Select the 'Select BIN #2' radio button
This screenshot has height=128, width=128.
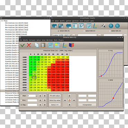84,31
